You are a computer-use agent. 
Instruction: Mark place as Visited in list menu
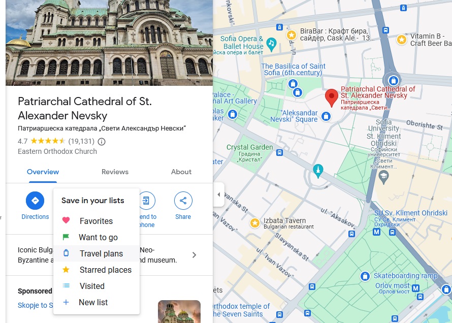[x=92, y=286]
